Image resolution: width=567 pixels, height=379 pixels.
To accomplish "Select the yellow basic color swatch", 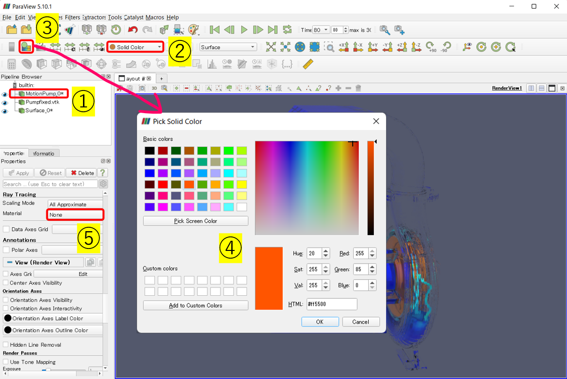I will pyautogui.click(x=242, y=184).
